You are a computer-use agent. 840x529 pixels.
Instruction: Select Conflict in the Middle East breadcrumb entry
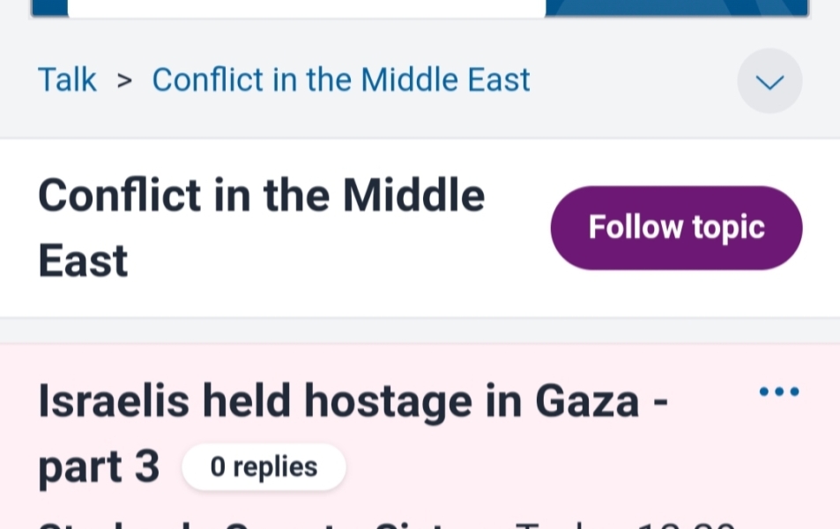pos(341,79)
